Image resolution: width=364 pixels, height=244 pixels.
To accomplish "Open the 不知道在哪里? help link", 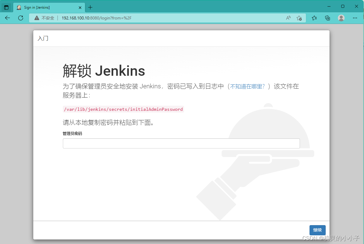I will click(x=248, y=87).
